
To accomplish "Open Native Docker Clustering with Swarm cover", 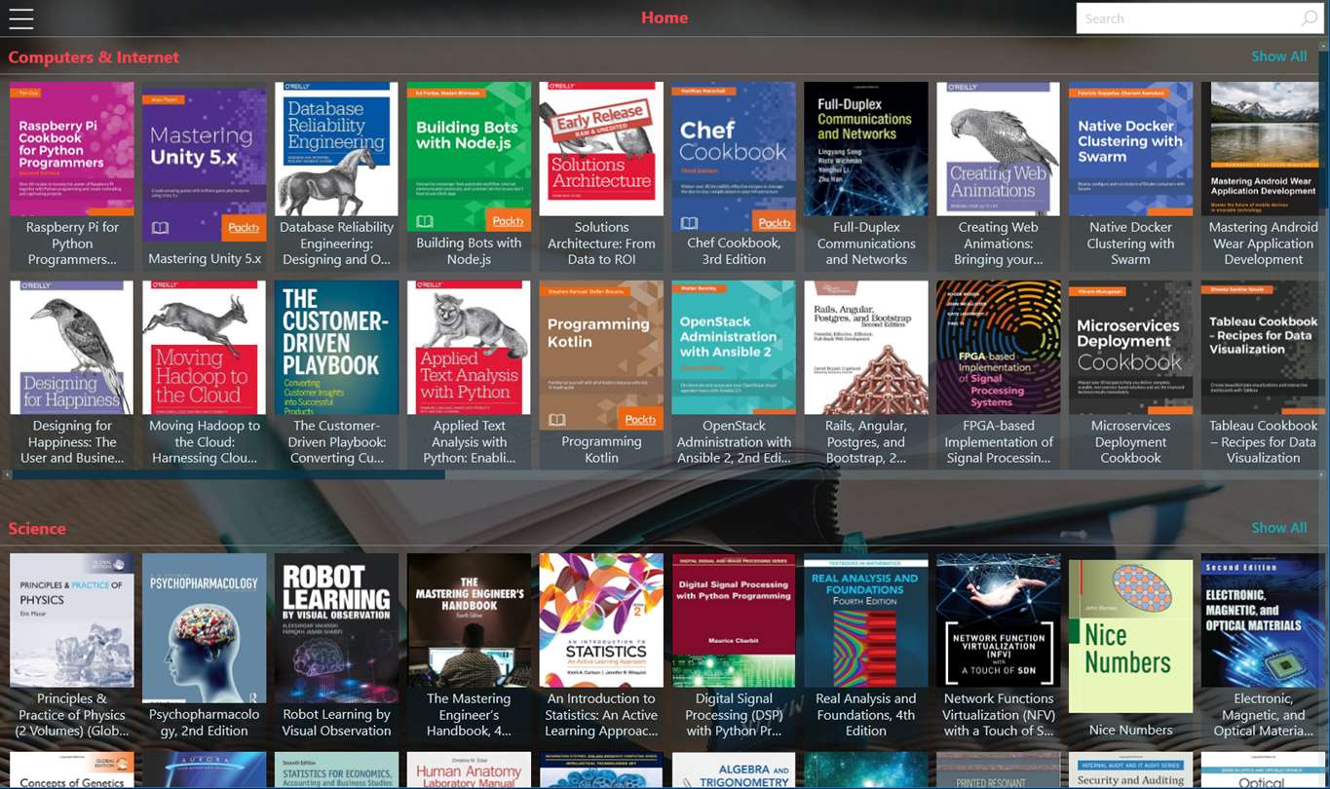I will (x=1132, y=149).
